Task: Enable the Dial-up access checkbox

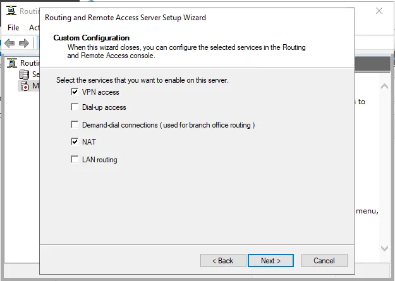Action: click(x=75, y=108)
